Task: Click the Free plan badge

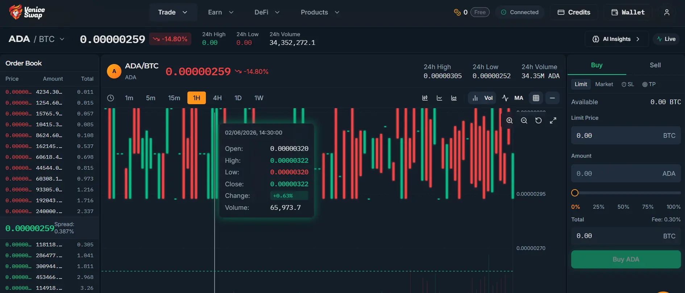Action: click(x=480, y=12)
